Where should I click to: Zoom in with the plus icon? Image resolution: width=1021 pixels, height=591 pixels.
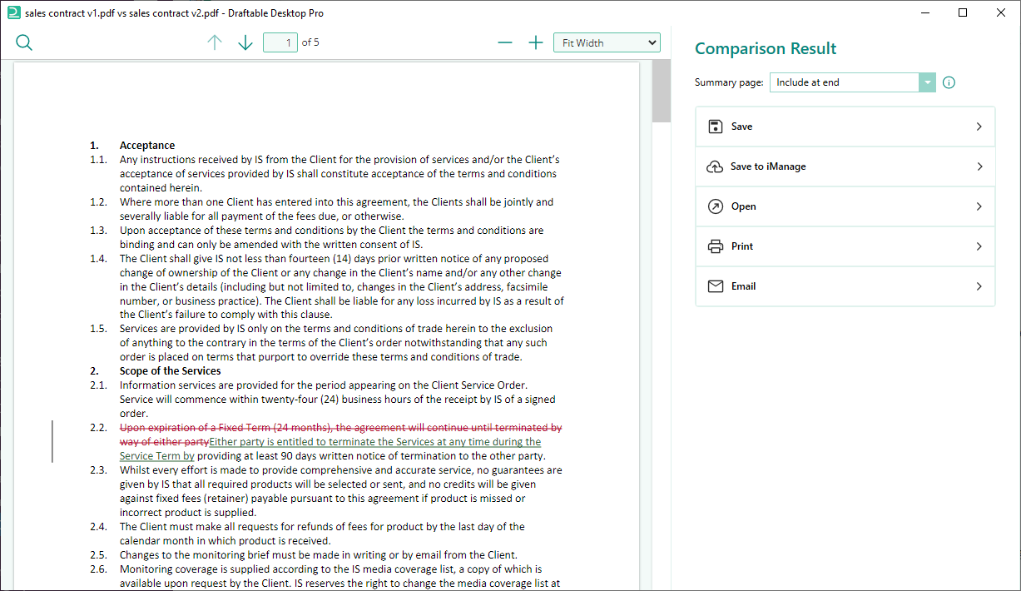tap(536, 42)
